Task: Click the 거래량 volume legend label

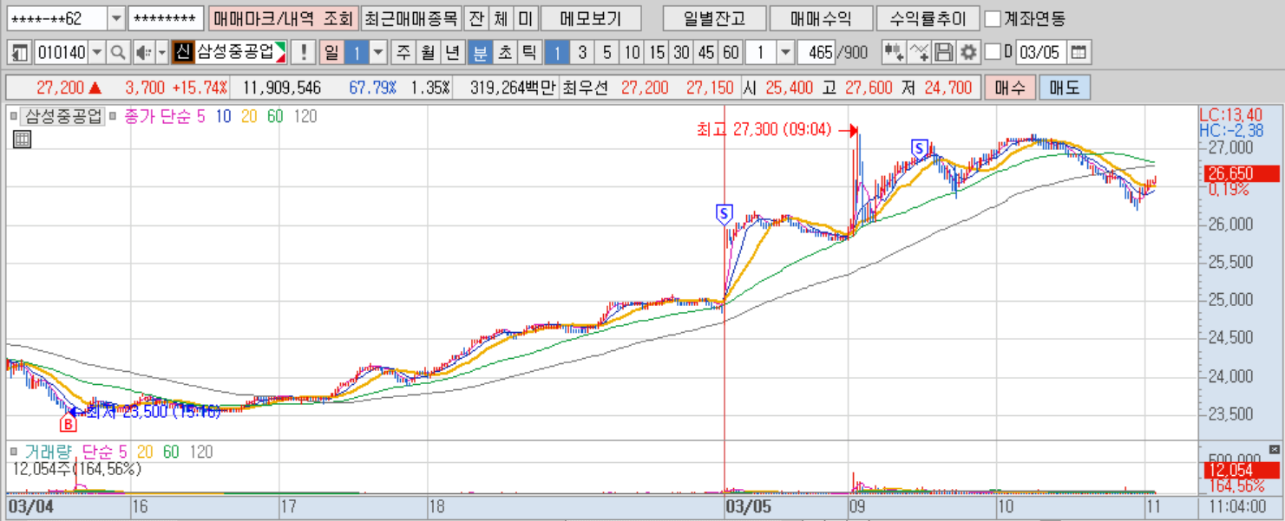Action: 49,452
